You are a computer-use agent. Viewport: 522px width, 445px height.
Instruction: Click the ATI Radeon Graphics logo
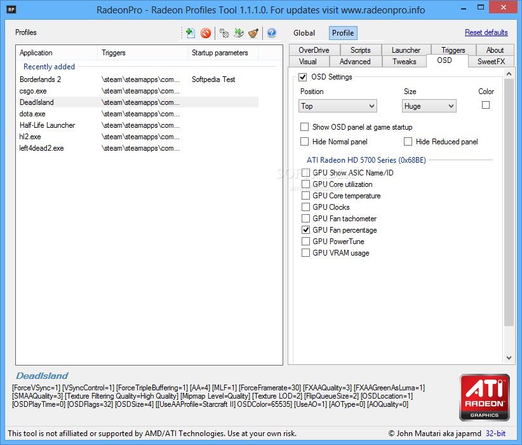click(x=484, y=397)
